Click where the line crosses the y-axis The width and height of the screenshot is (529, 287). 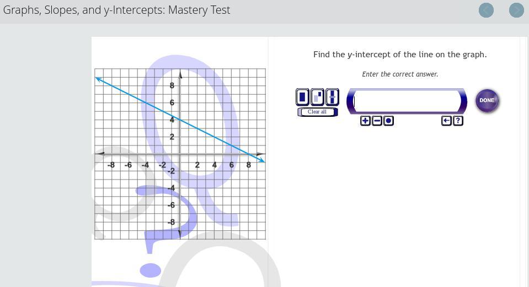(x=180, y=120)
